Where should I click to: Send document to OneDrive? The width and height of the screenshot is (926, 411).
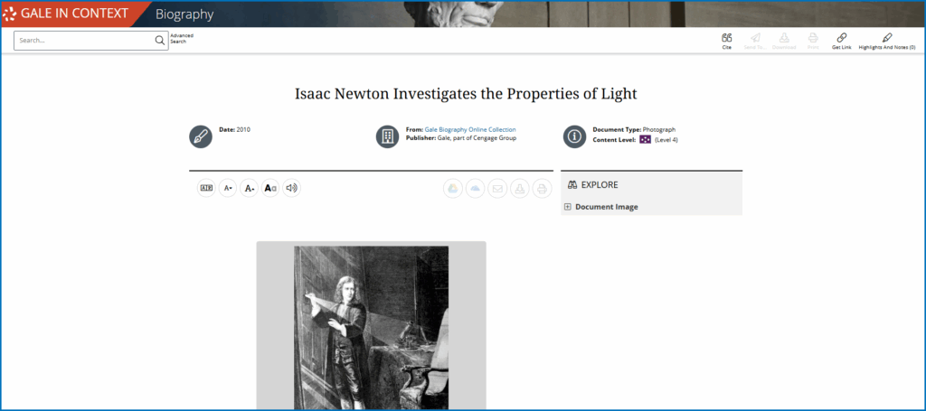coord(475,188)
